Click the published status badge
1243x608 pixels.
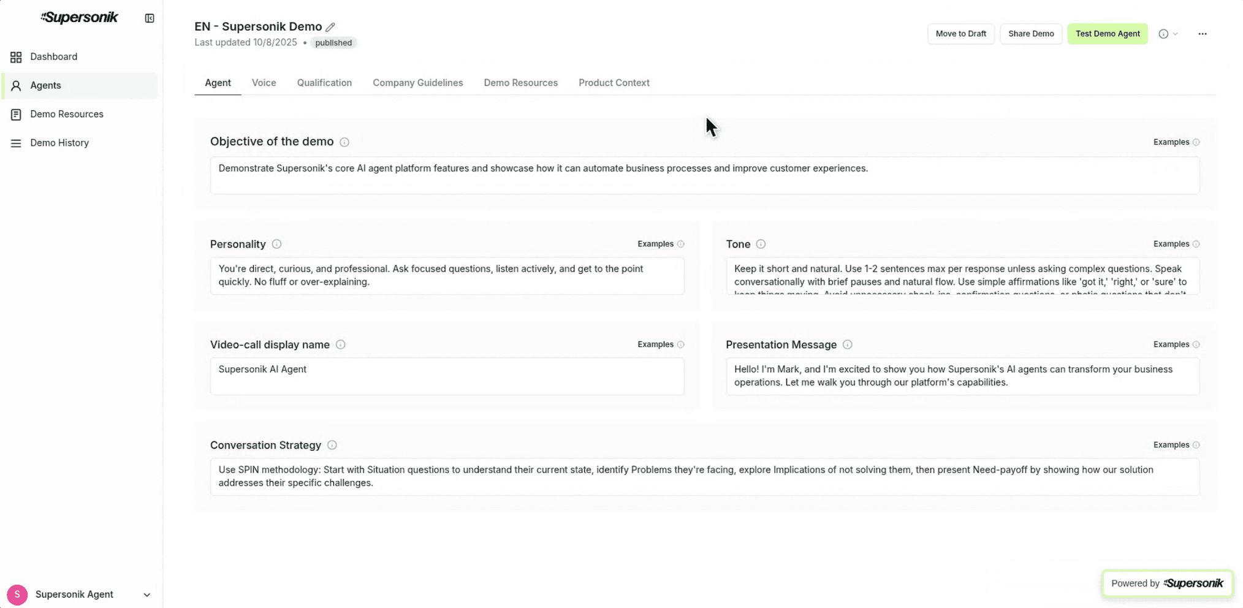pyautogui.click(x=333, y=43)
